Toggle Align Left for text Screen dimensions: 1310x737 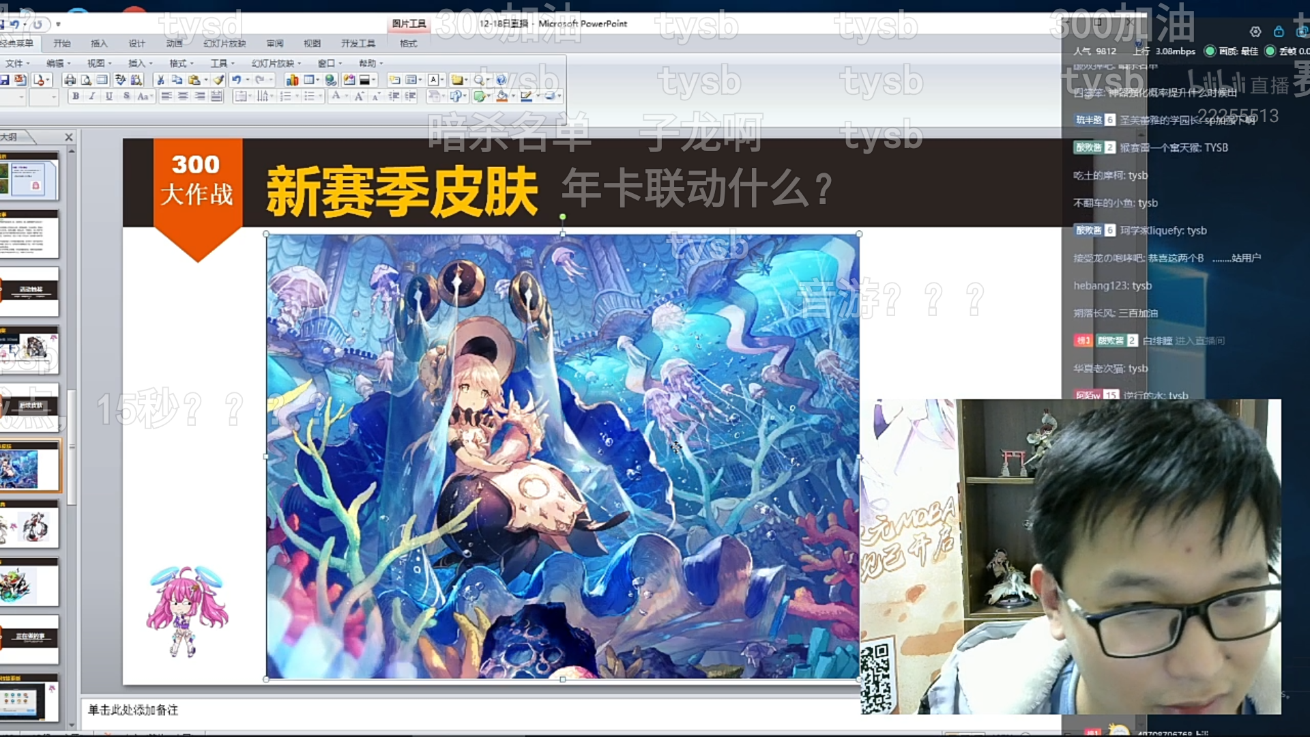tap(166, 96)
